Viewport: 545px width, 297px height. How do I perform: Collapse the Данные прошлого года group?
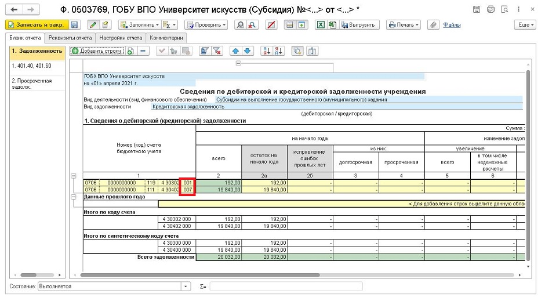pyautogui.click(x=73, y=197)
